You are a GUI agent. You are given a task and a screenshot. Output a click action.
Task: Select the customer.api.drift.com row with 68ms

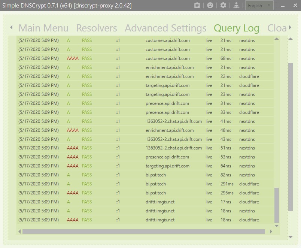click(x=145, y=58)
